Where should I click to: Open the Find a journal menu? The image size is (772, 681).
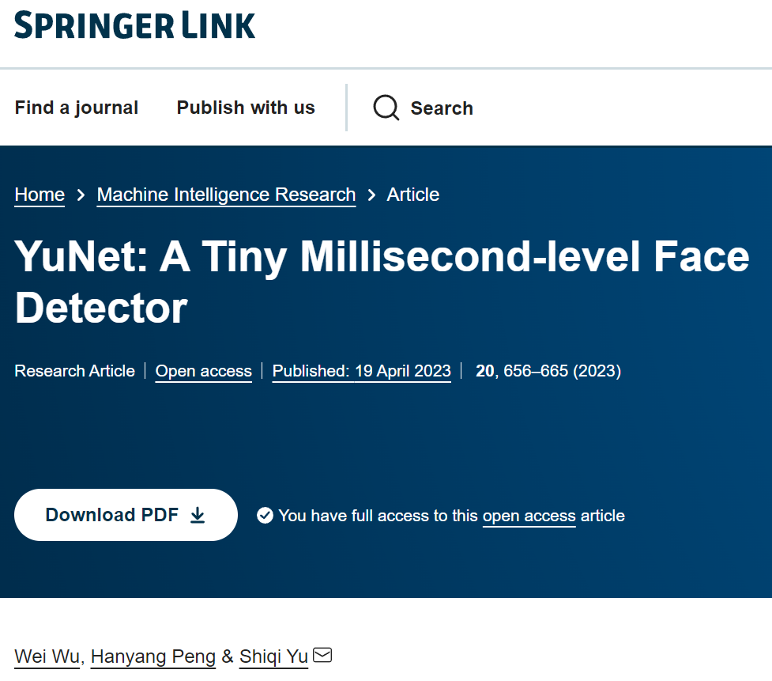tap(77, 108)
